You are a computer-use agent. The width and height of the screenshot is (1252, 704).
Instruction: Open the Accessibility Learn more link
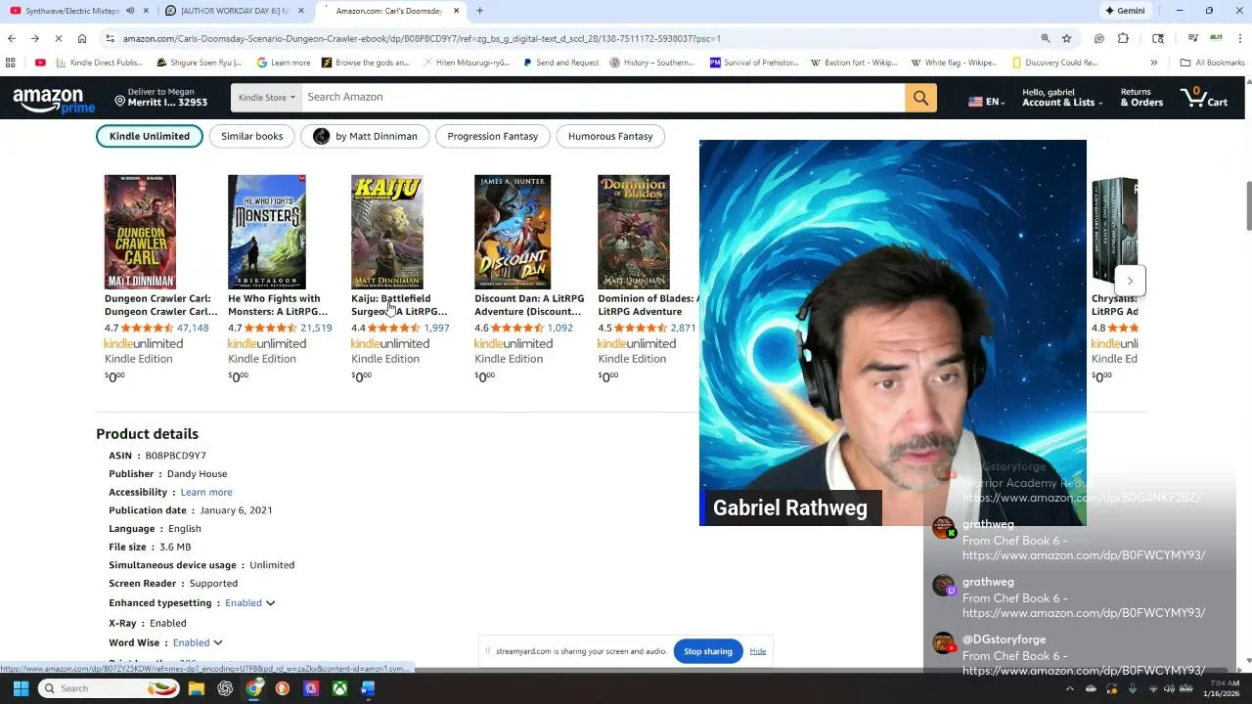pyautogui.click(x=206, y=492)
